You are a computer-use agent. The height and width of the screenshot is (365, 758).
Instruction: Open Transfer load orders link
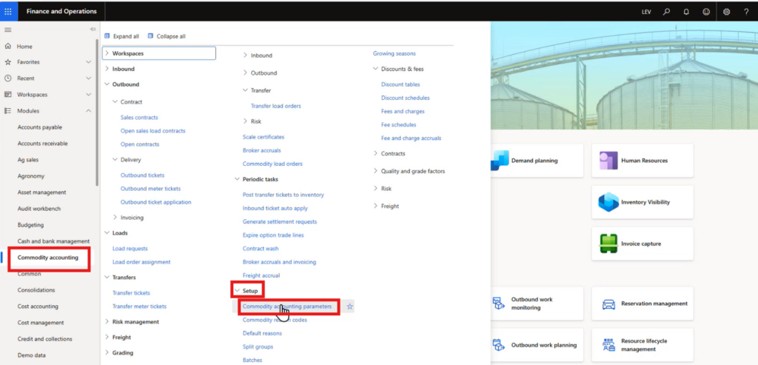pyautogui.click(x=275, y=106)
